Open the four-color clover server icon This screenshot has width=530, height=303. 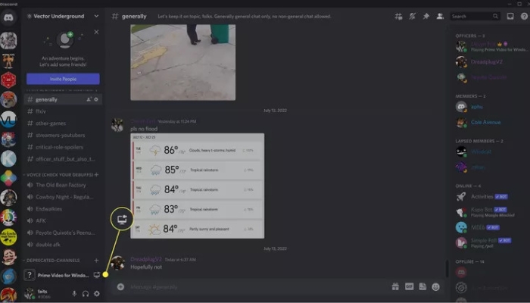coord(8,178)
